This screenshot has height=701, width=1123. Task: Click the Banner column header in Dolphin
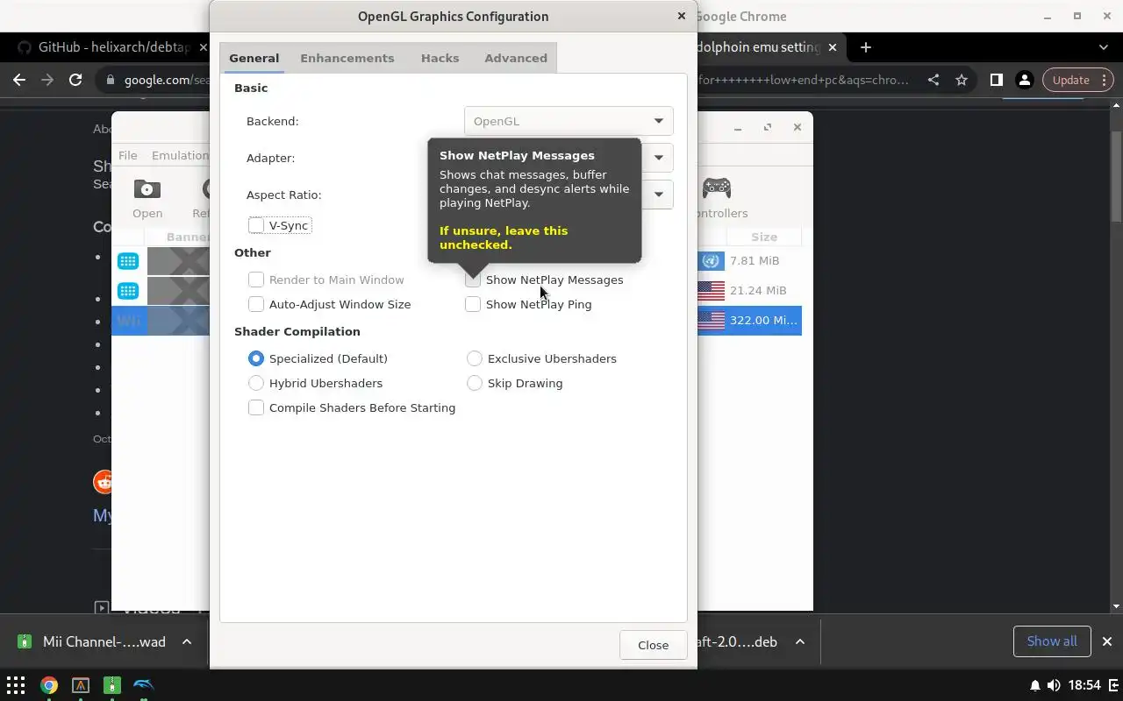click(188, 237)
